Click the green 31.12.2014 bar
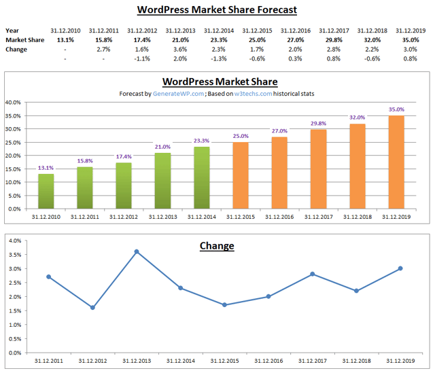This screenshot has width=435, height=373. coord(202,178)
